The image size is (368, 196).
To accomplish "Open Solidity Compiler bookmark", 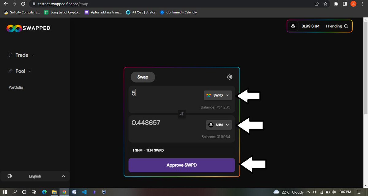I will coord(21,12).
